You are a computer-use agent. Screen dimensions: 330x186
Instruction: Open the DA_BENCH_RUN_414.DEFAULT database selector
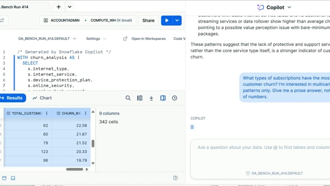tap(47, 39)
